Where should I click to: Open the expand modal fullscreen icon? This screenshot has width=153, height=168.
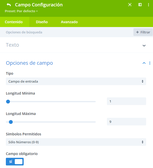click(x=130, y=5)
